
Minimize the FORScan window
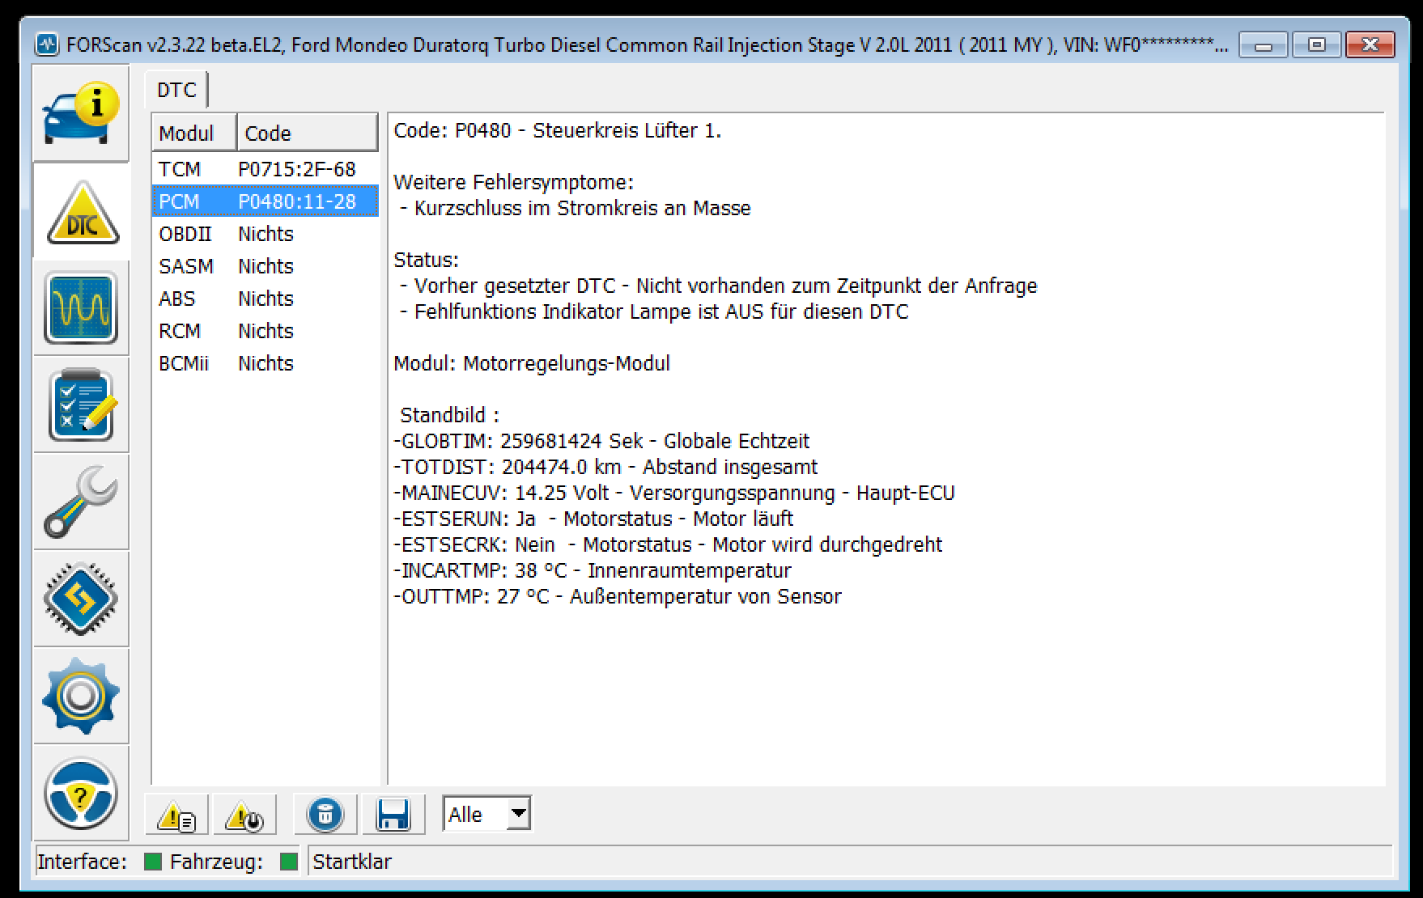pos(1264,44)
